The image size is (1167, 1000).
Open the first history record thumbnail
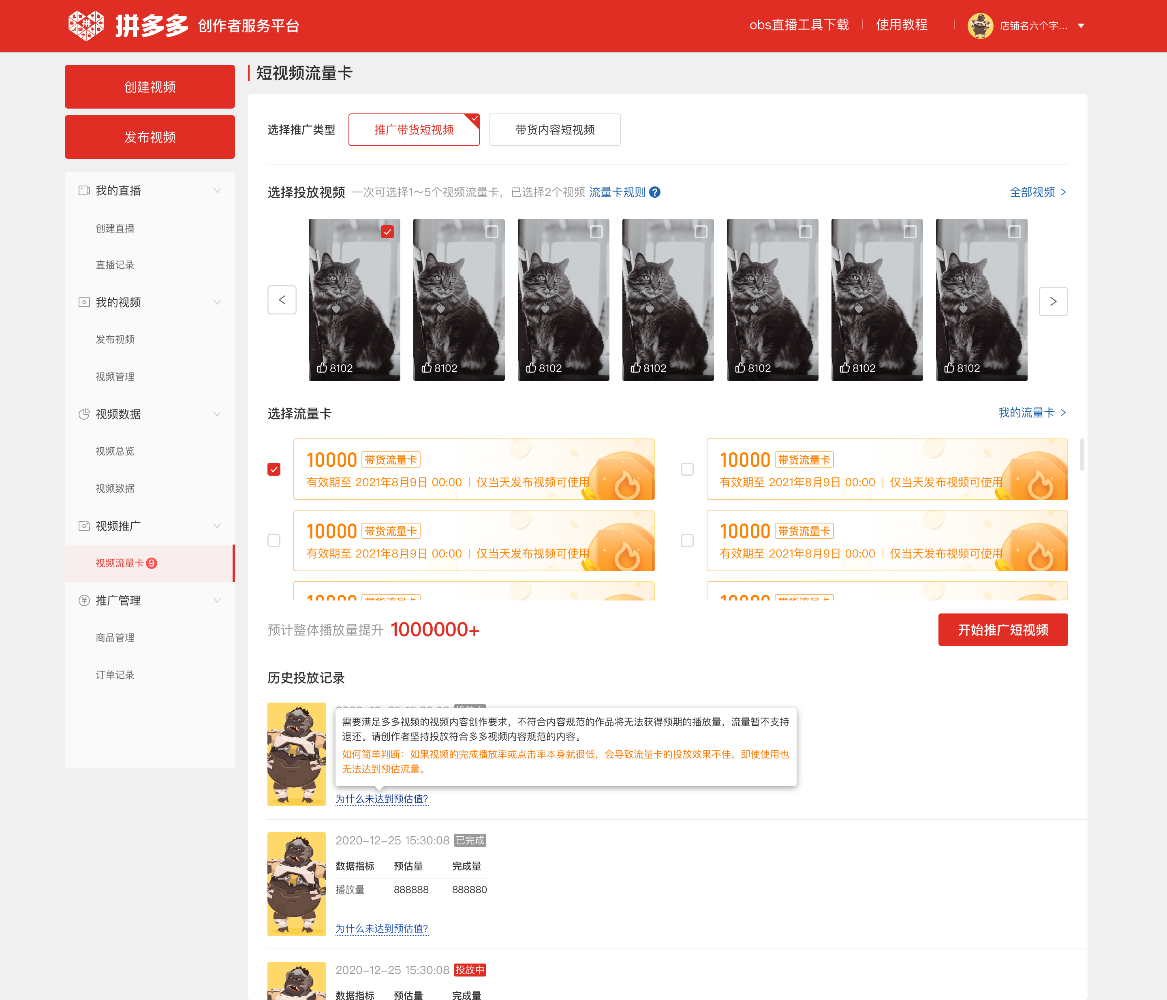click(296, 754)
